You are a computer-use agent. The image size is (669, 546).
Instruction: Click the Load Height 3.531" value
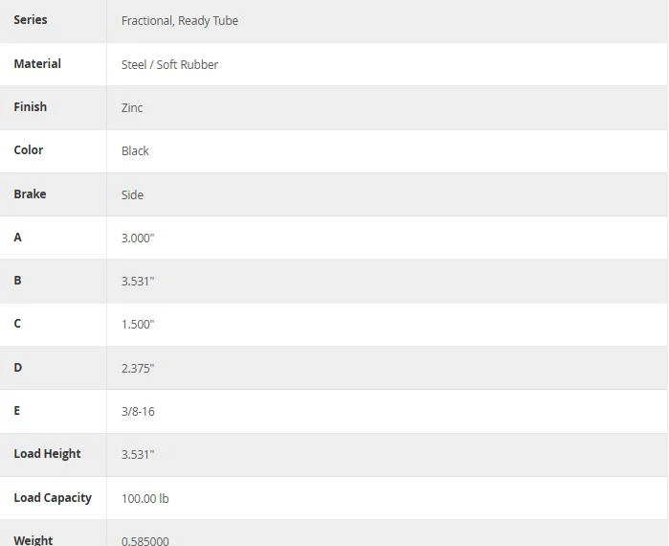coord(138,454)
